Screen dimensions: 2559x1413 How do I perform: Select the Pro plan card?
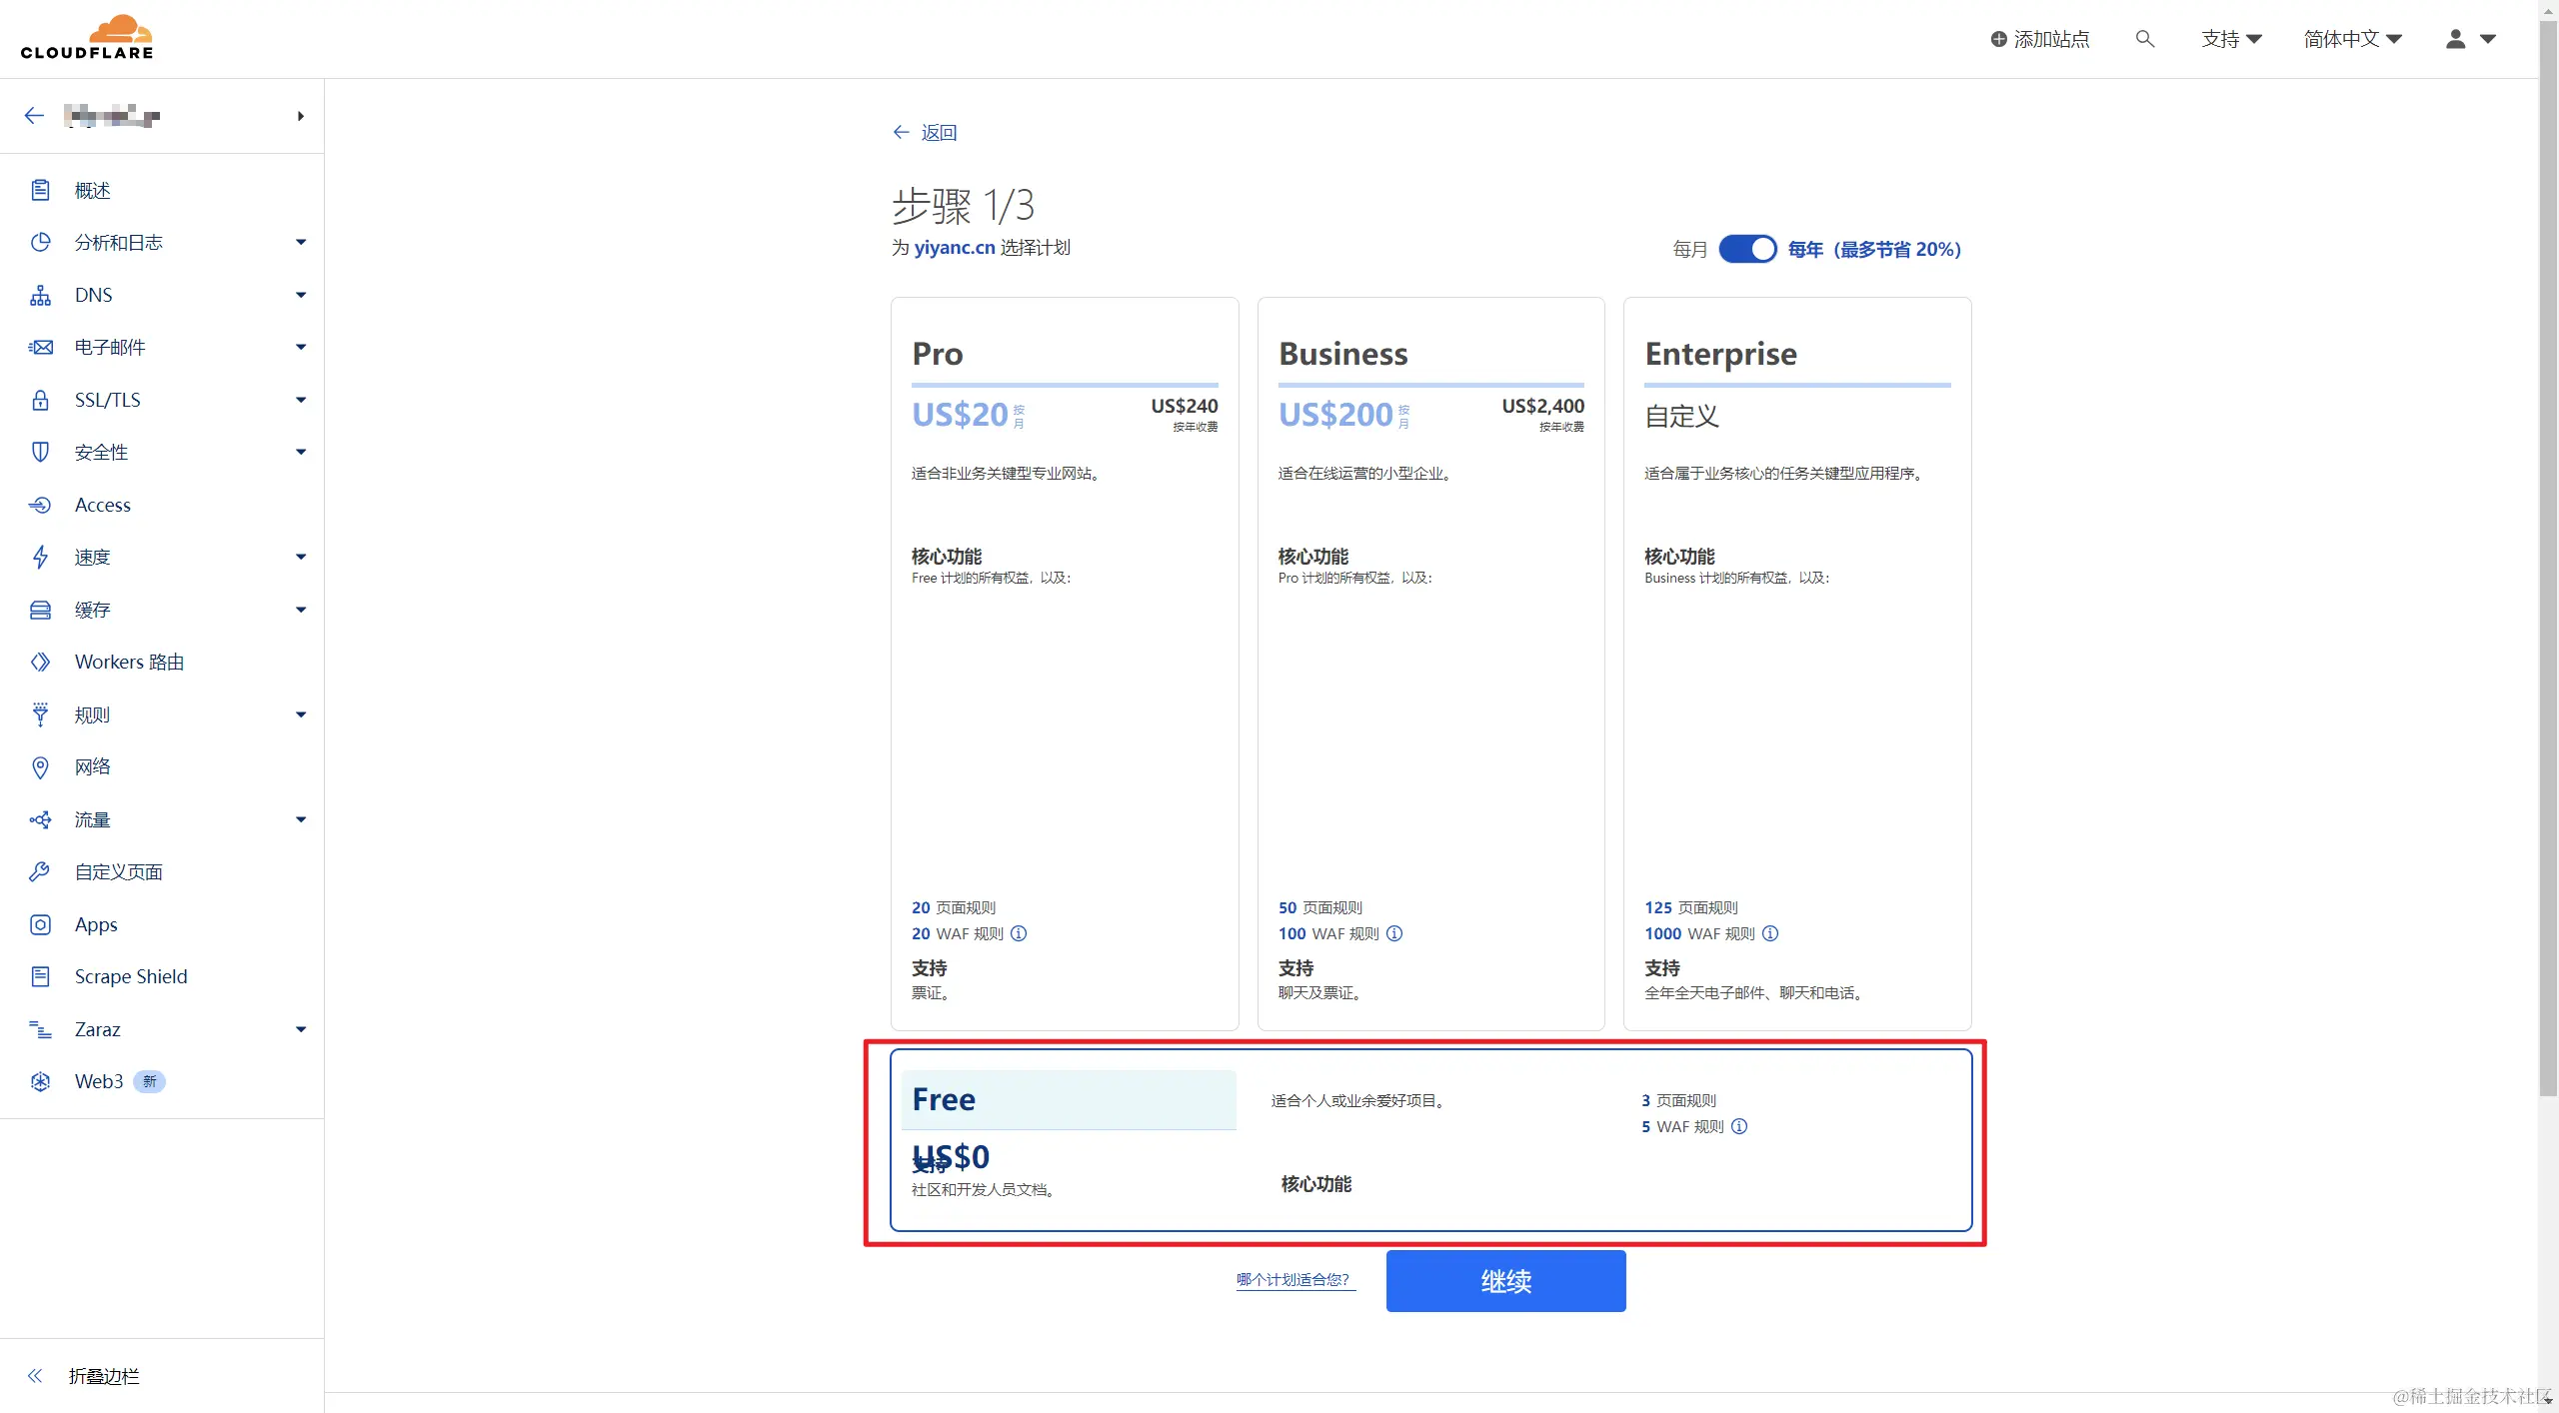pos(1064,663)
